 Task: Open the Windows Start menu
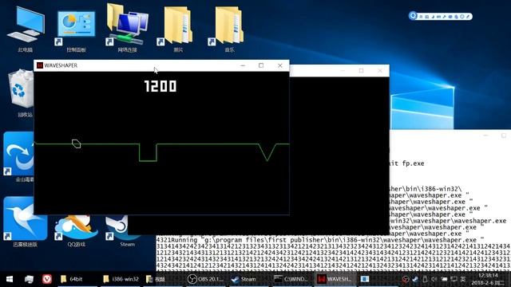(x=10, y=279)
